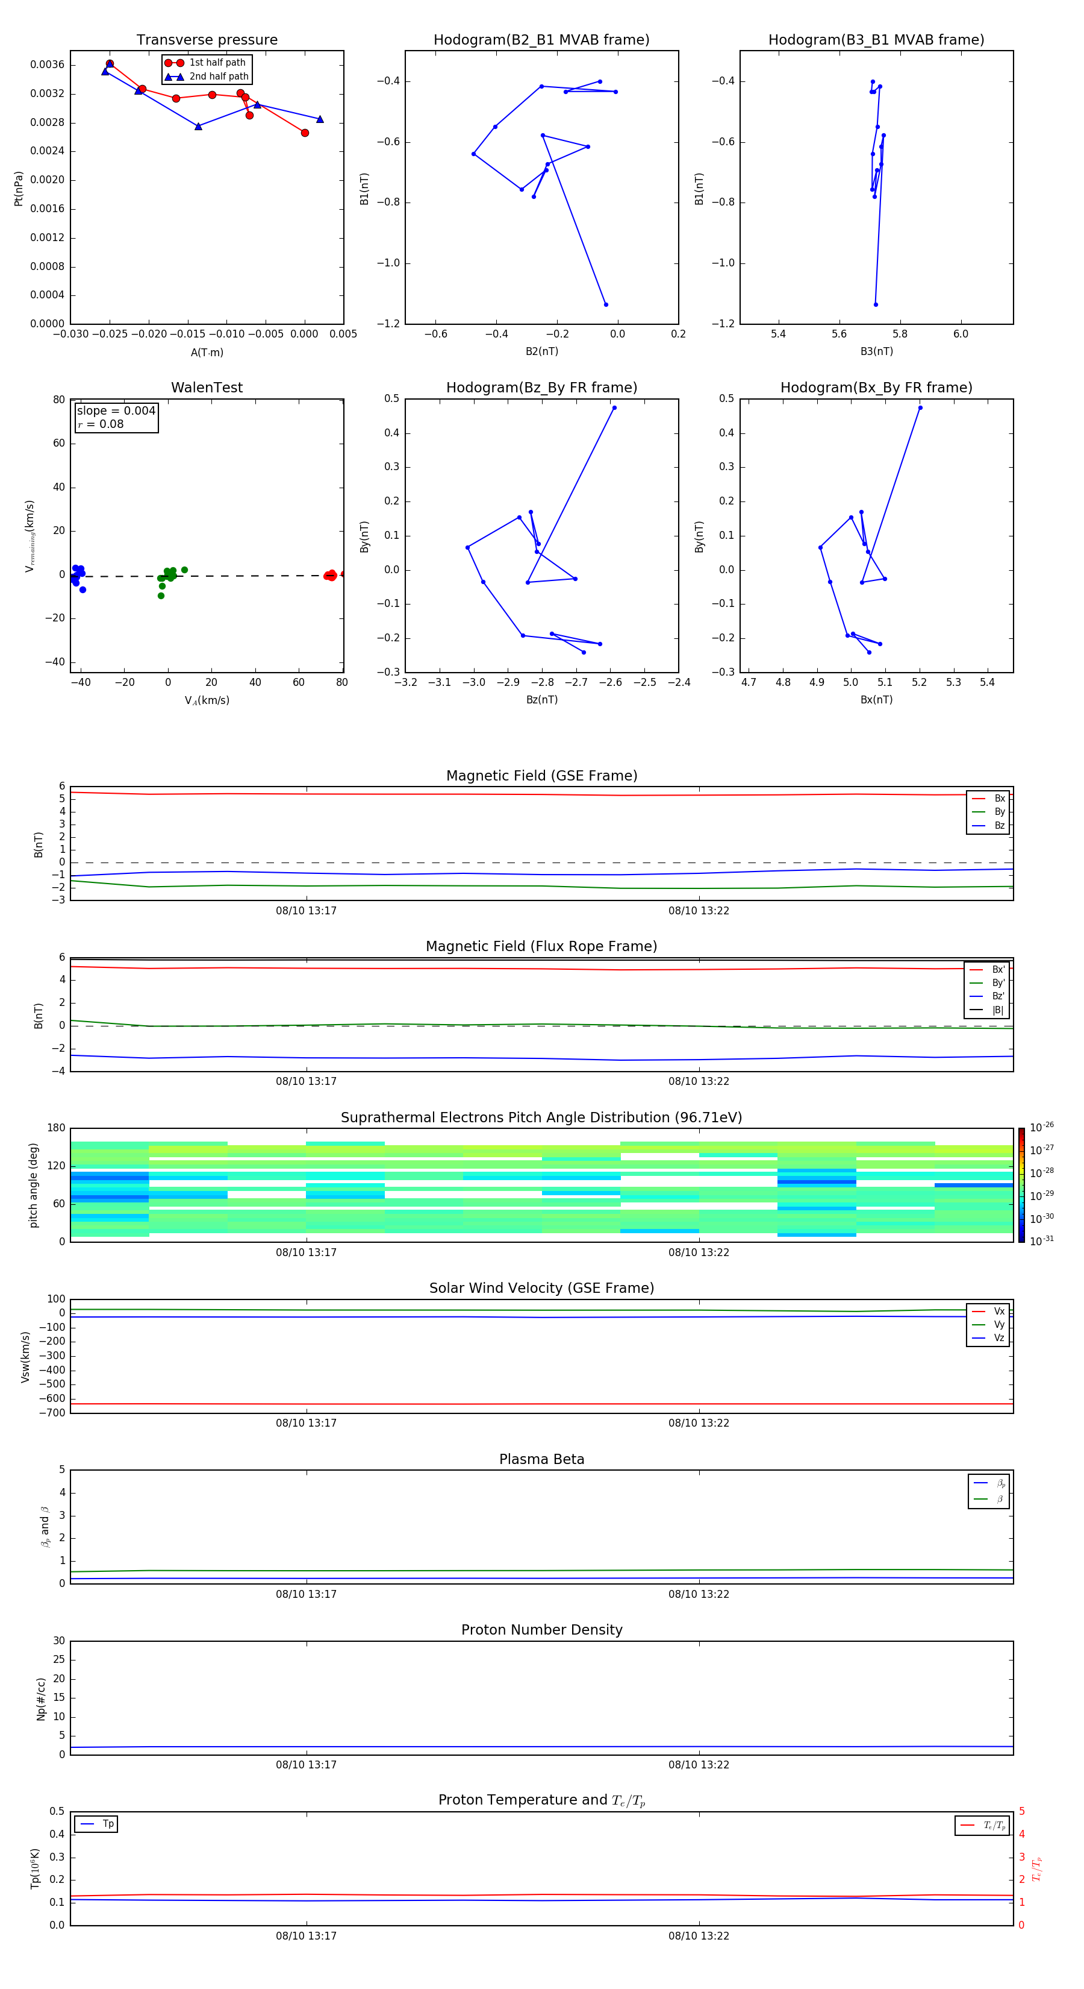This screenshot has width=1084, height=1989.
Task: Click the pitch angle colorbar
Action: click(x=1021, y=1185)
